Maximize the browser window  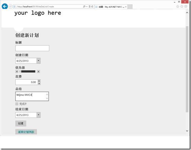pos(179,2)
